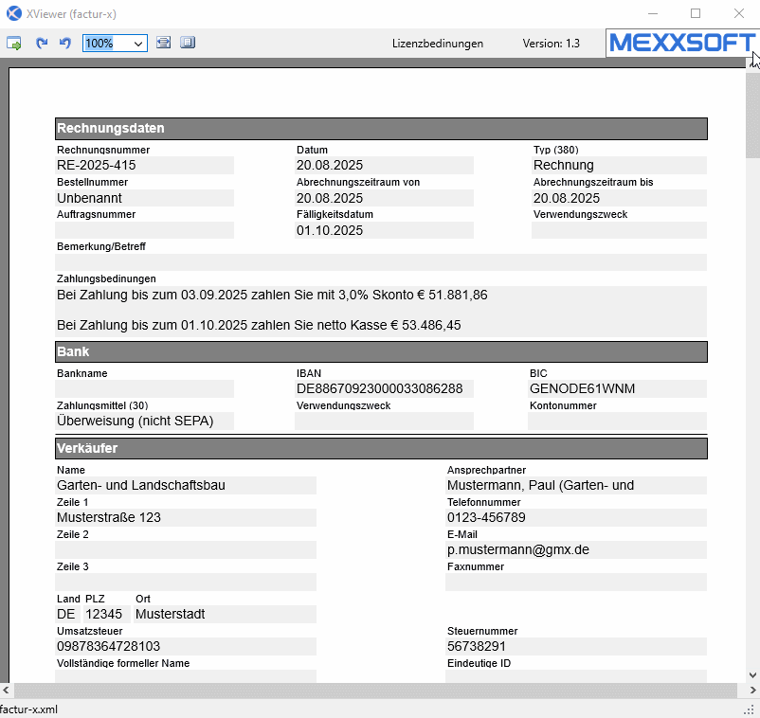
Task: Click the fit to width icon
Action: [x=163, y=43]
